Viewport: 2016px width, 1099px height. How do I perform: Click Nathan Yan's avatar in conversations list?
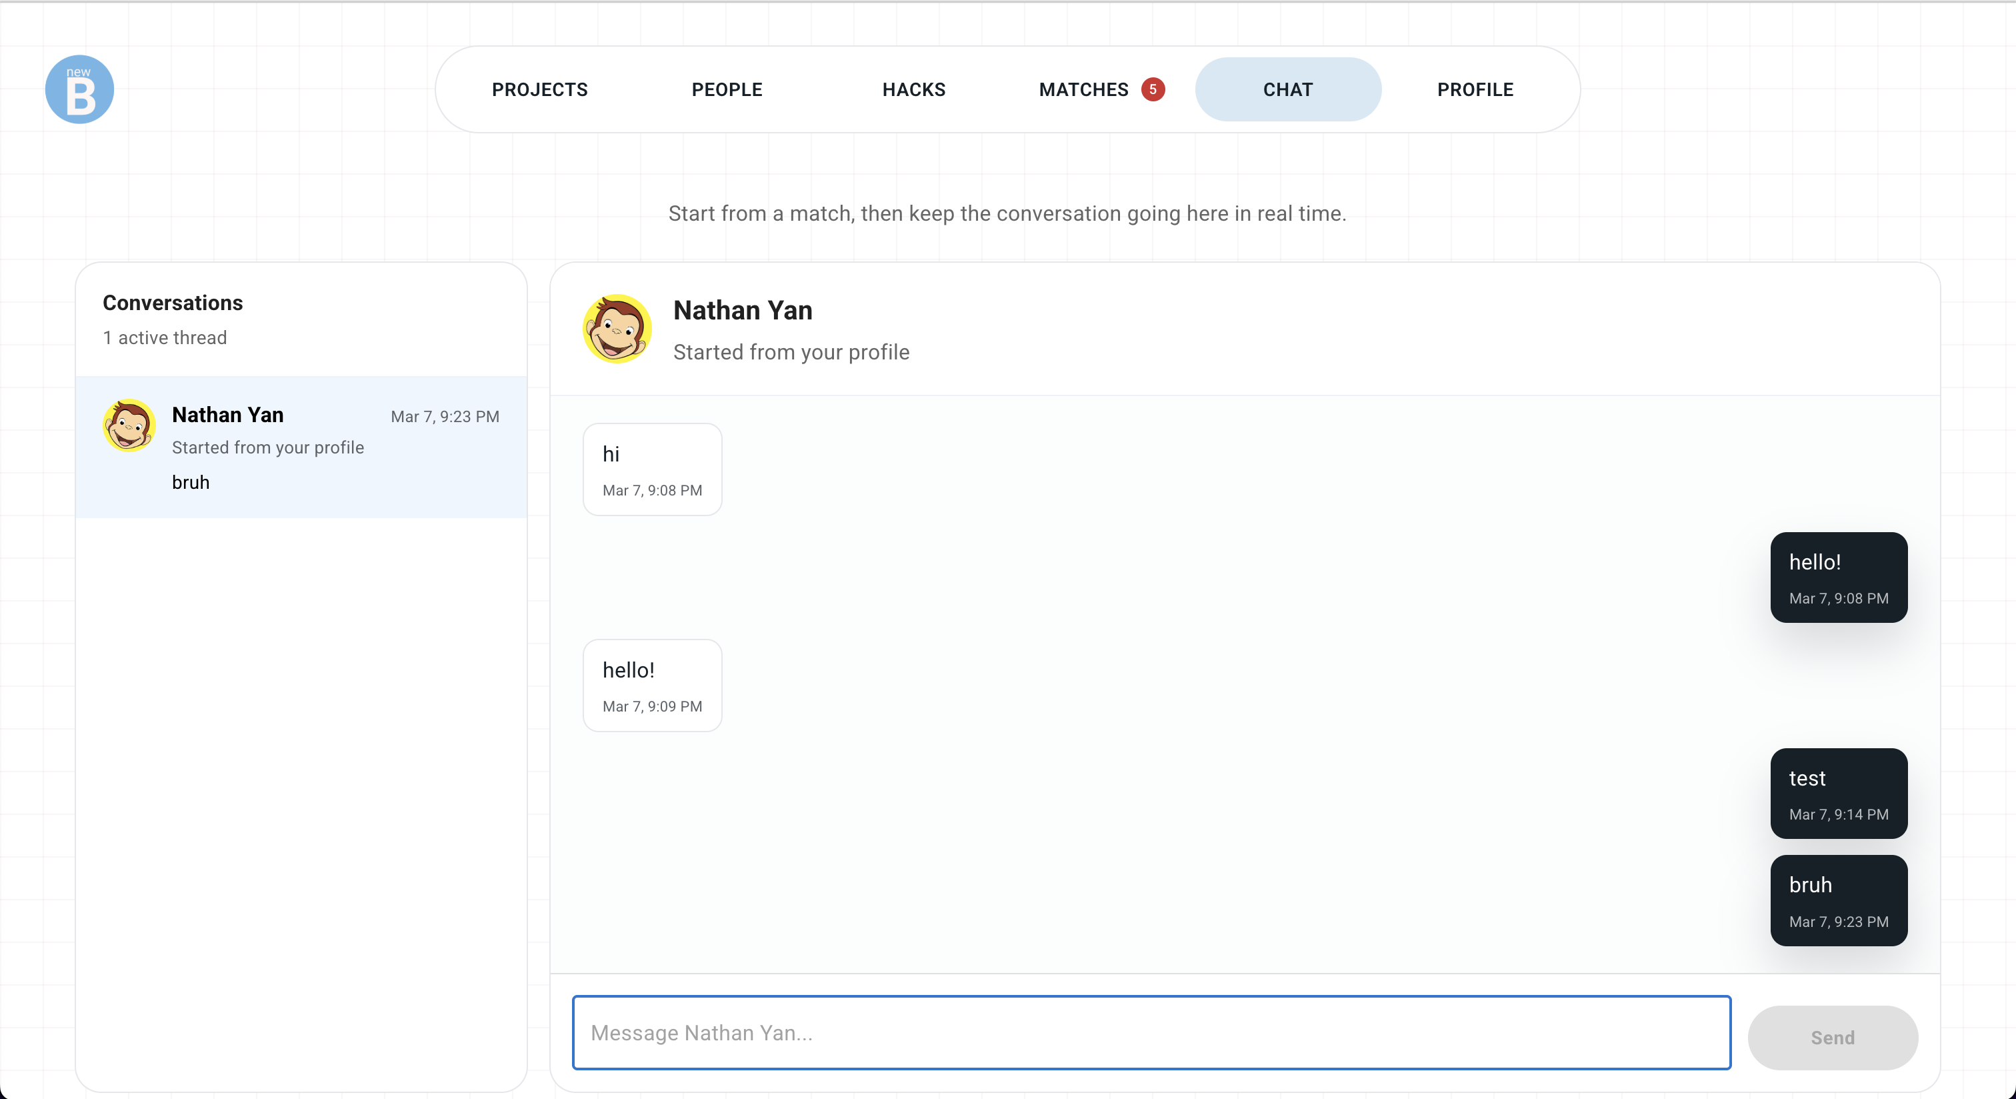129,426
